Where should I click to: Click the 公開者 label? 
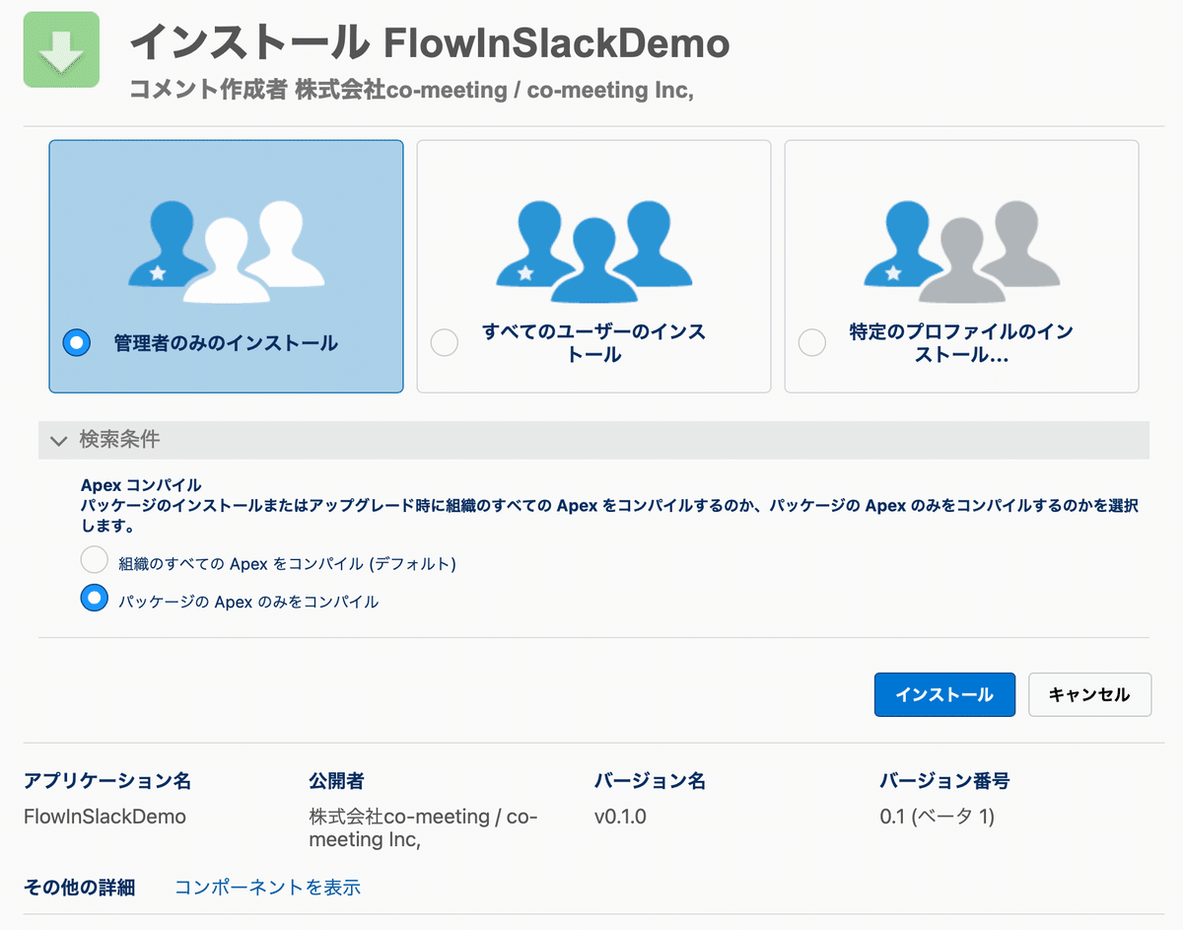click(336, 781)
